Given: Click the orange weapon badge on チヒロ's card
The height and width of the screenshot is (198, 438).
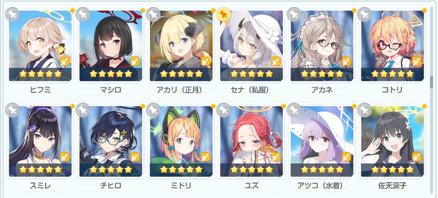Looking at the screenshot, I should 136,157.
